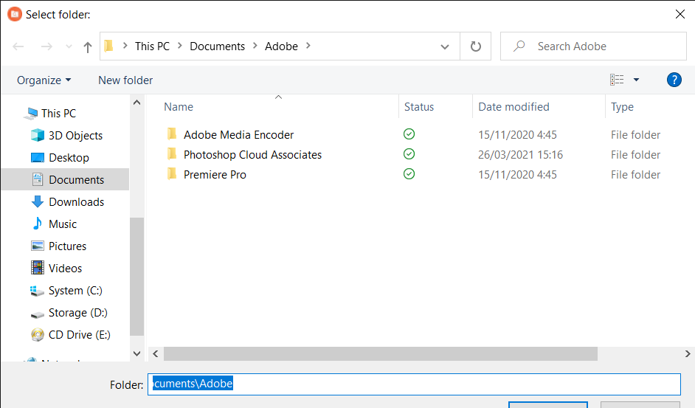
Task: Click Photoshop Cloud Associates folder icon
Action: [x=172, y=154]
